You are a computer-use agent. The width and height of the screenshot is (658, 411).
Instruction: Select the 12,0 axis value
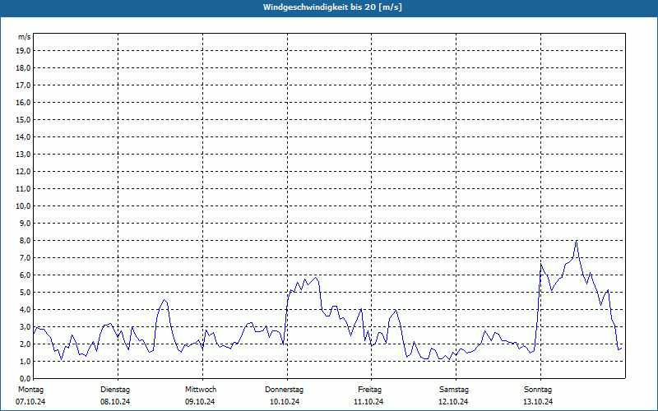[23, 172]
